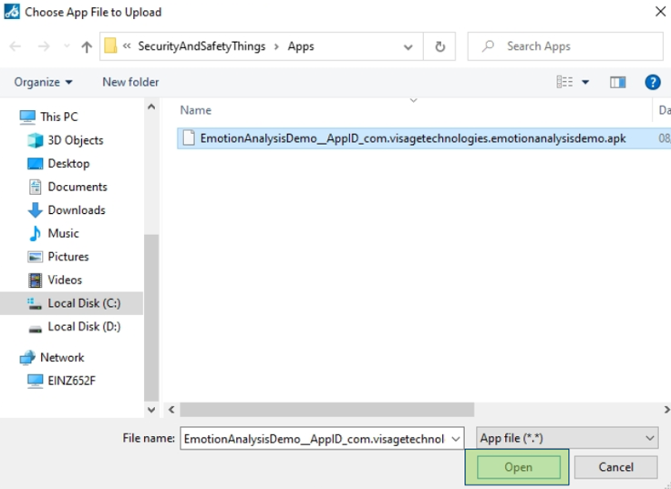This screenshot has width=671, height=489.
Task: Open the Pictures folder
Action: (68, 257)
